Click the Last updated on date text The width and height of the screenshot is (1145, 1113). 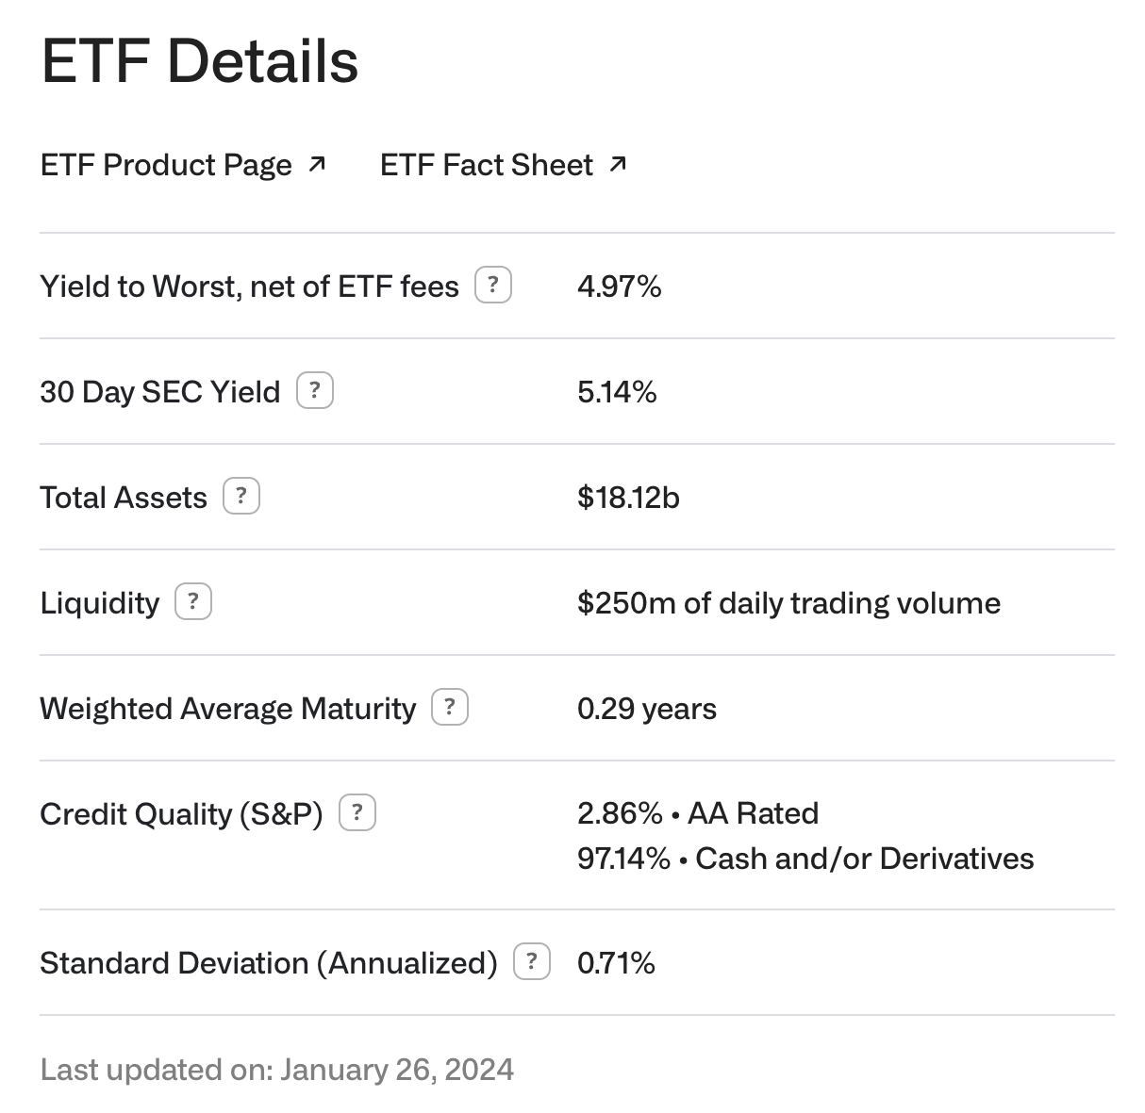click(277, 1069)
